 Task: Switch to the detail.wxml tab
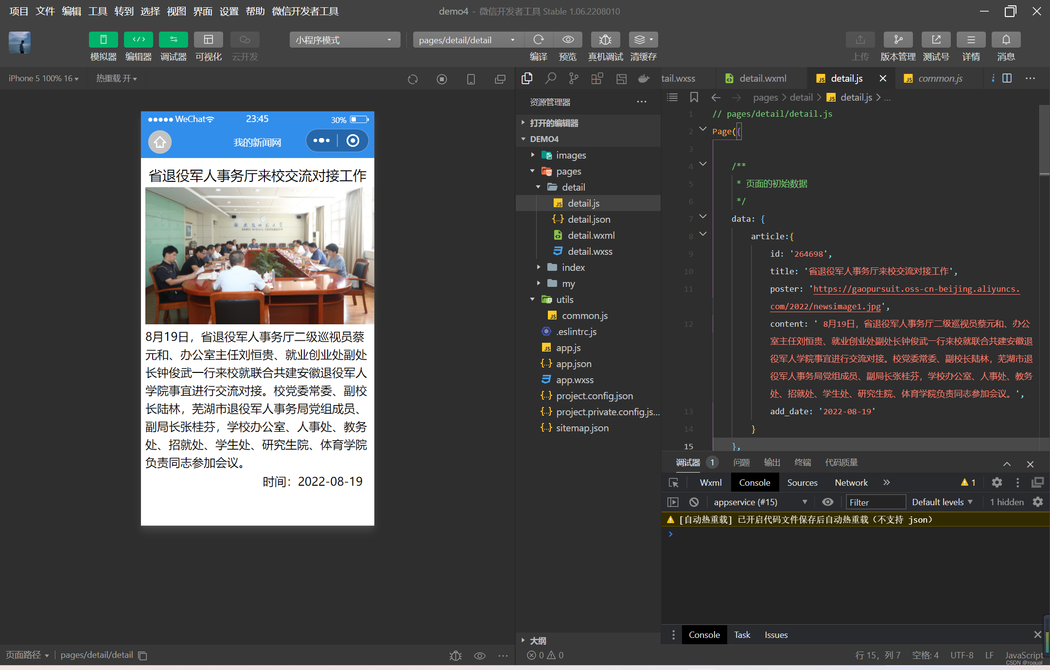coord(762,78)
